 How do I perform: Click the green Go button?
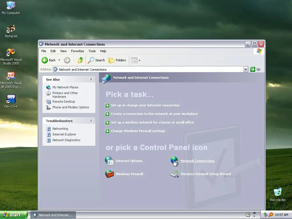pyautogui.click(x=255, y=70)
